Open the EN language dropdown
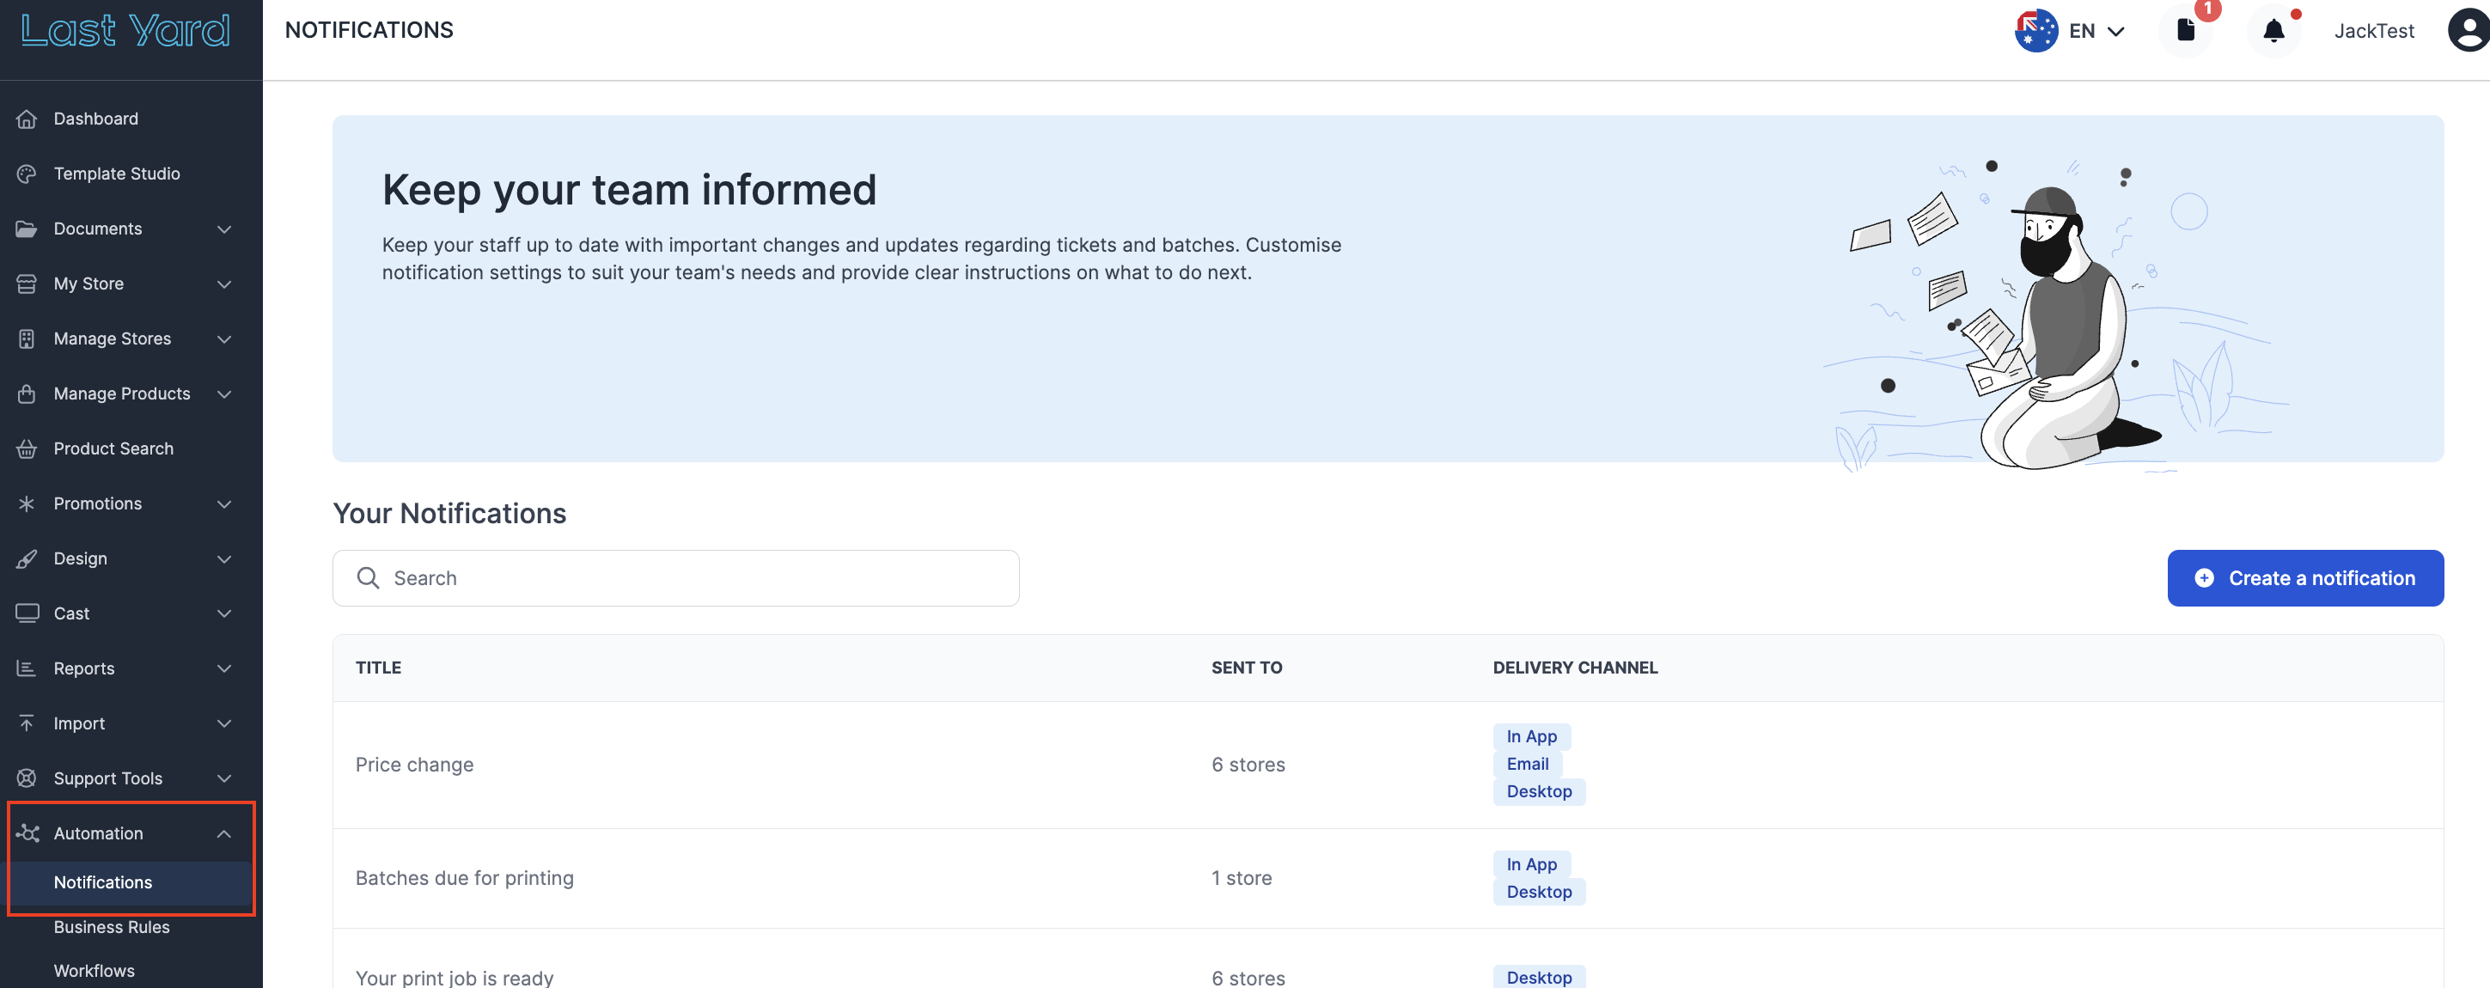This screenshot has height=988, width=2490. [x=2096, y=31]
